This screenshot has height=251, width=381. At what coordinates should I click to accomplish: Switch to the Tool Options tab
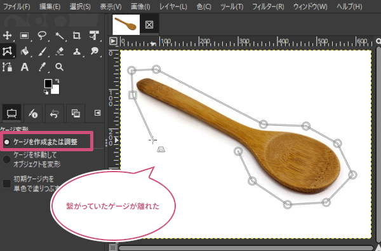(x=11, y=113)
